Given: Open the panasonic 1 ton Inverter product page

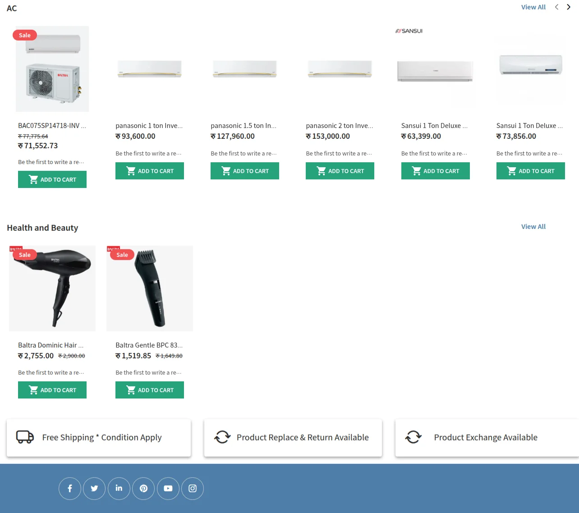Looking at the screenshot, I should (149, 125).
